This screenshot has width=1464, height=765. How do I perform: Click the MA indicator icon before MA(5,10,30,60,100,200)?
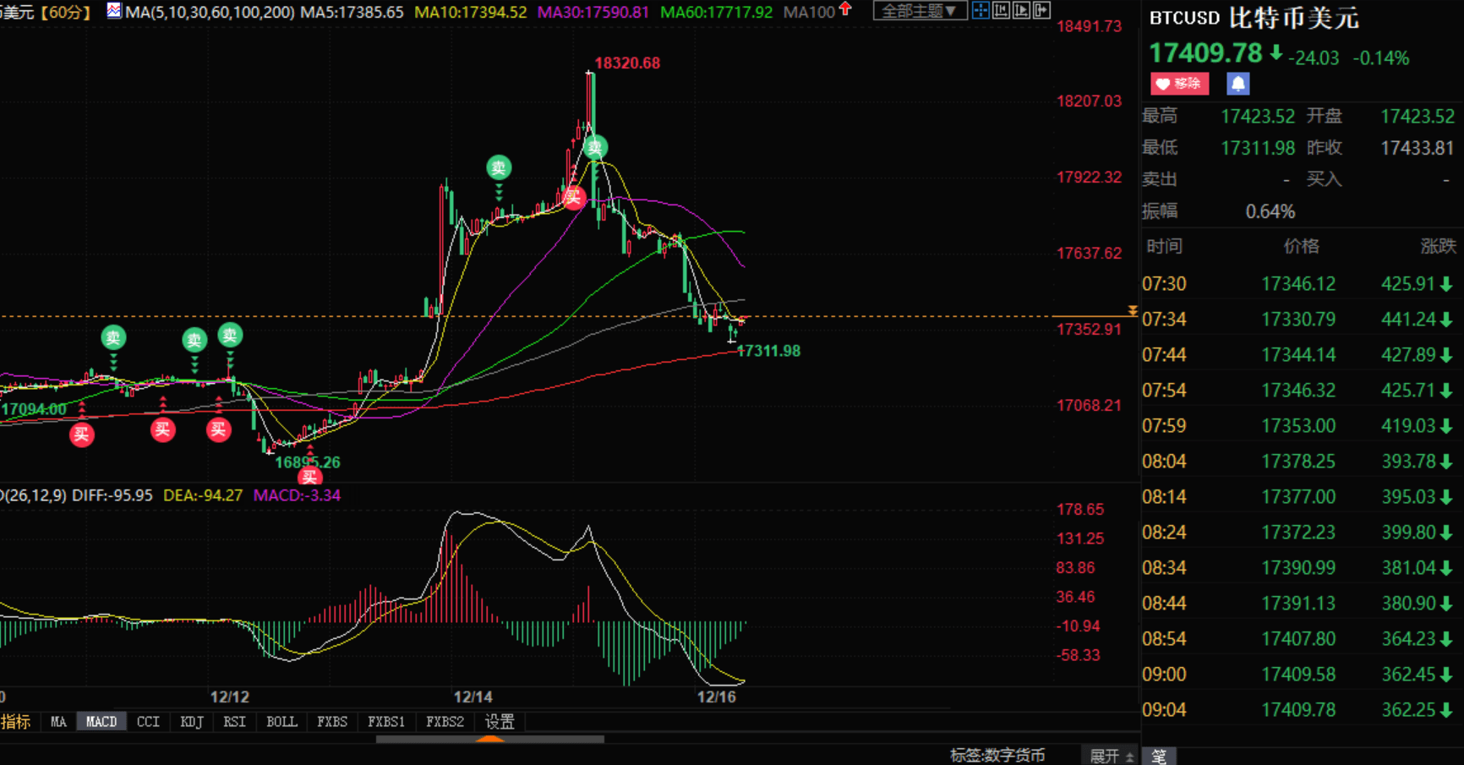click(x=114, y=11)
